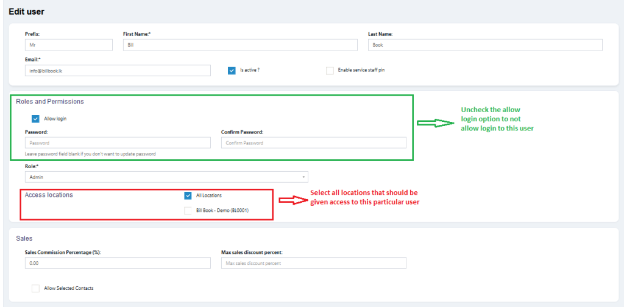Viewport: 624px width, 307px height.
Task: Enable the service staff pin checkbox
Action: pos(330,71)
